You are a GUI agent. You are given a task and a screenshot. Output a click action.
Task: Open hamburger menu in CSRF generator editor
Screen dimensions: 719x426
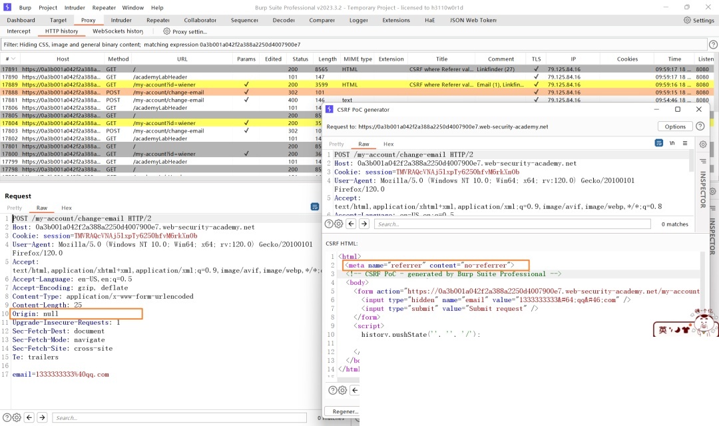[x=685, y=143]
